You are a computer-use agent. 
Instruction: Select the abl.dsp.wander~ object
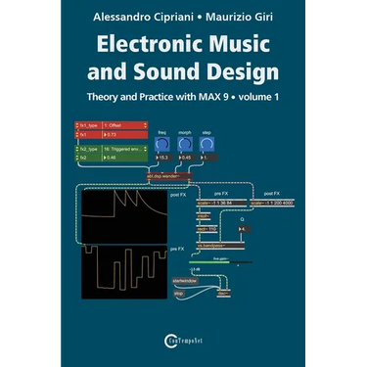[x=168, y=176]
